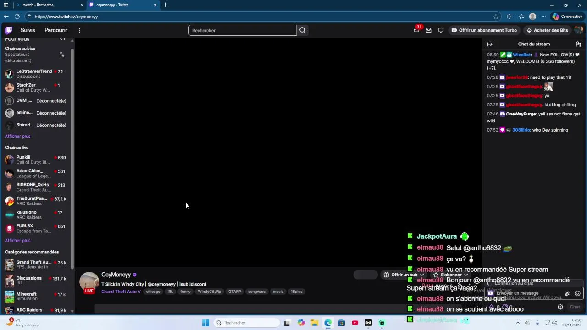
Task: Open the whispers speech bubble icon
Action: 441,30
